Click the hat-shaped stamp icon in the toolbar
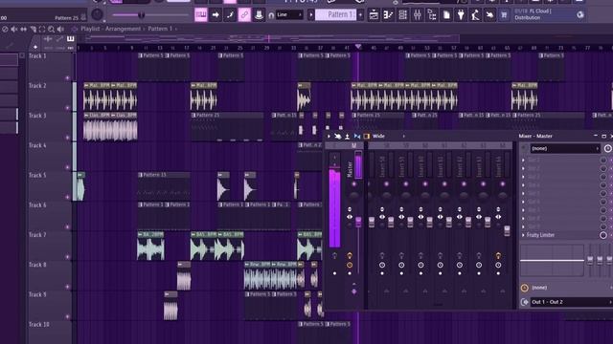 coord(259,15)
